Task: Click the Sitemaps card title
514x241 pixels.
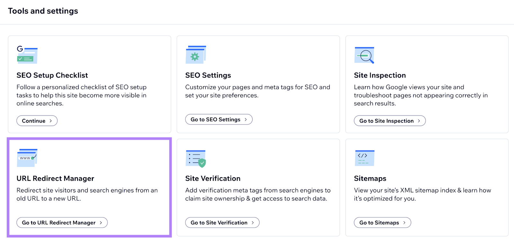Action: [370, 179]
